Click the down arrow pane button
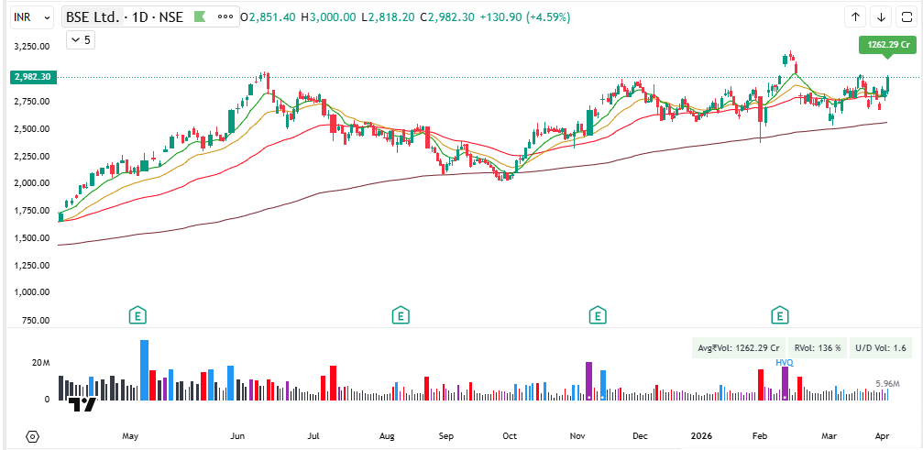Viewport: 923px width, 450px height. (x=881, y=17)
